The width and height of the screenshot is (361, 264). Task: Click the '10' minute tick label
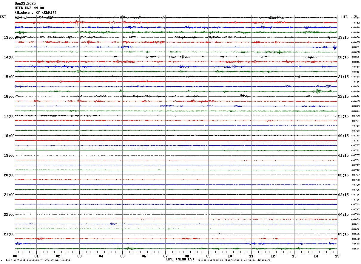point(230,256)
